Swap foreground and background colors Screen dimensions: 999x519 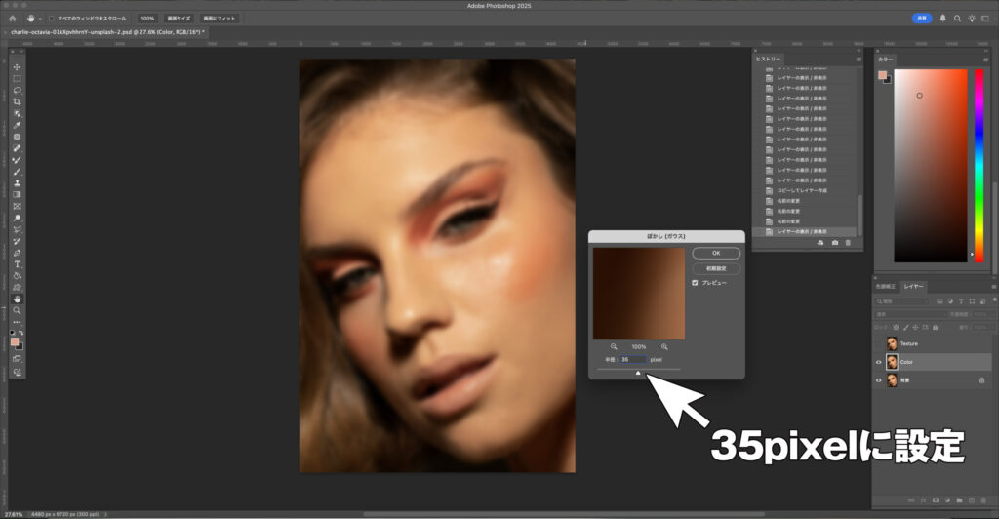21,333
